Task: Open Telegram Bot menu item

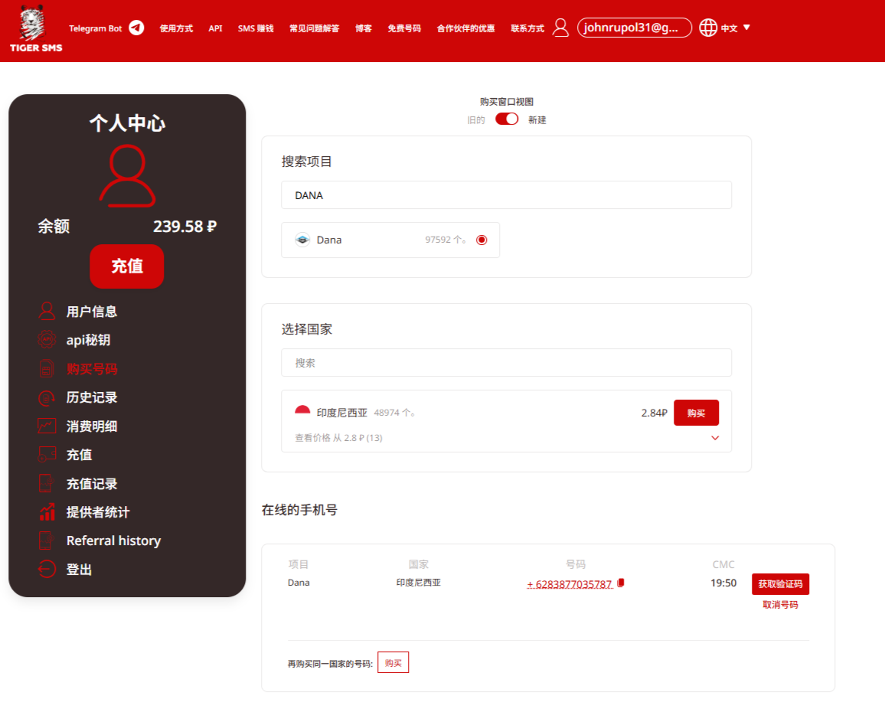Action: (96, 28)
